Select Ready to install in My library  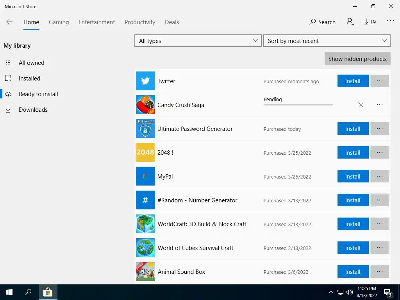pyautogui.click(x=38, y=94)
